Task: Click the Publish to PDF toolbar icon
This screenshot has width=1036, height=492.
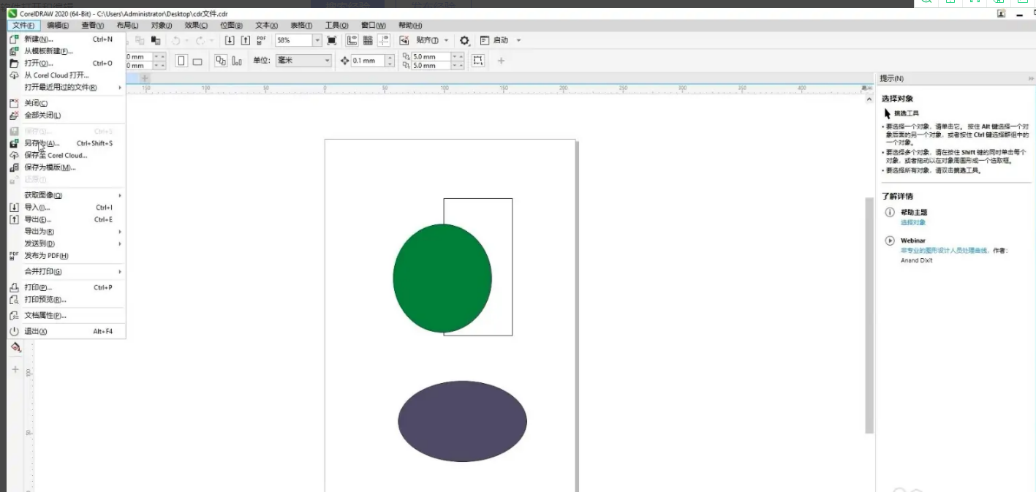Action: coord(262,40)
